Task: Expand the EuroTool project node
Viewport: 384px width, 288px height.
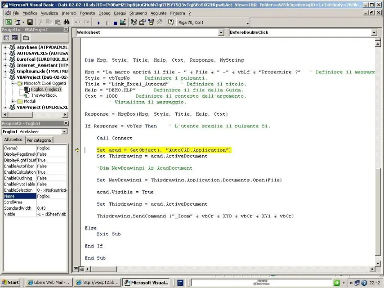Action: pos(5,59)
